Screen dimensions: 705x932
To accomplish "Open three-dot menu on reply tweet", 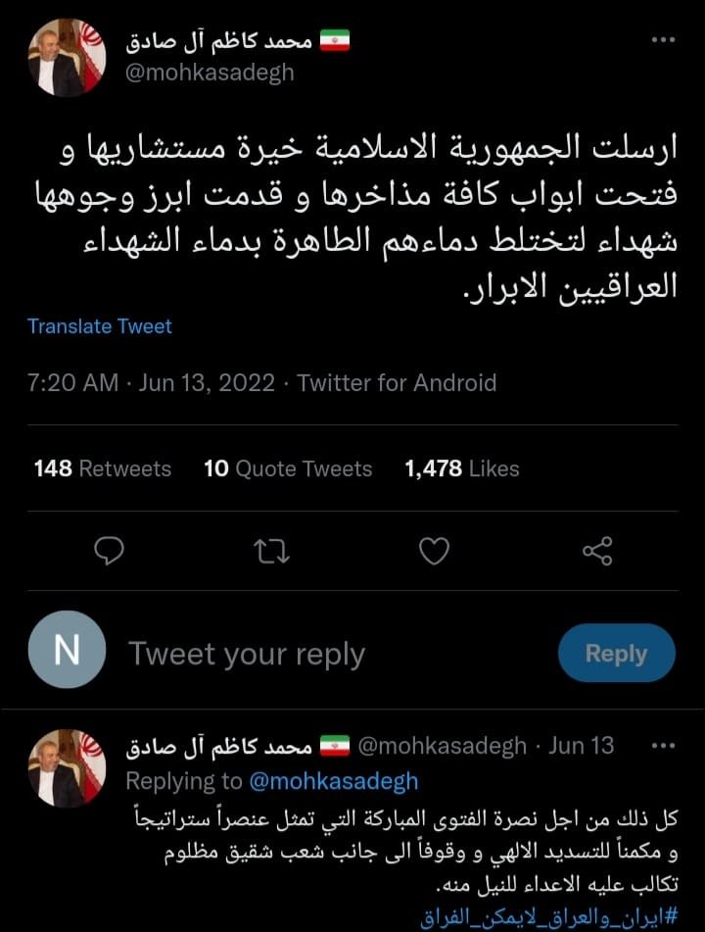I will click(663, 745).
